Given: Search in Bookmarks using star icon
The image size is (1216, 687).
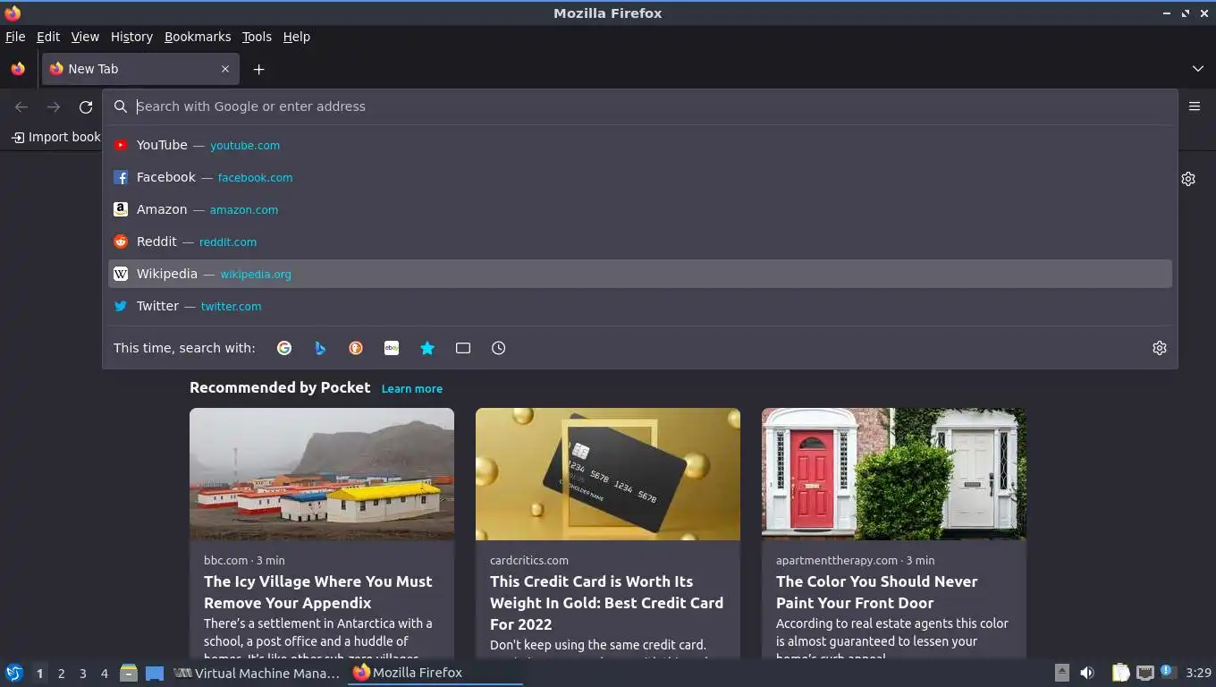Looking at the screenshot, I should pyautogui.click(x=427, y=348).
